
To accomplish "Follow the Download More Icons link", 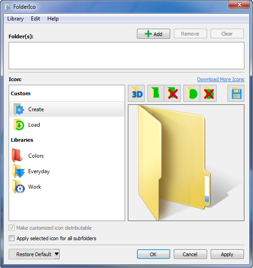I will [221, 79].
